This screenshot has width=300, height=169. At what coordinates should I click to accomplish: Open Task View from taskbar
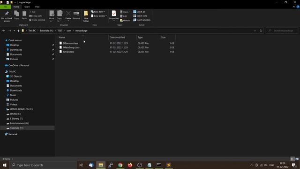pyautogui.click(x=81, y=165)
